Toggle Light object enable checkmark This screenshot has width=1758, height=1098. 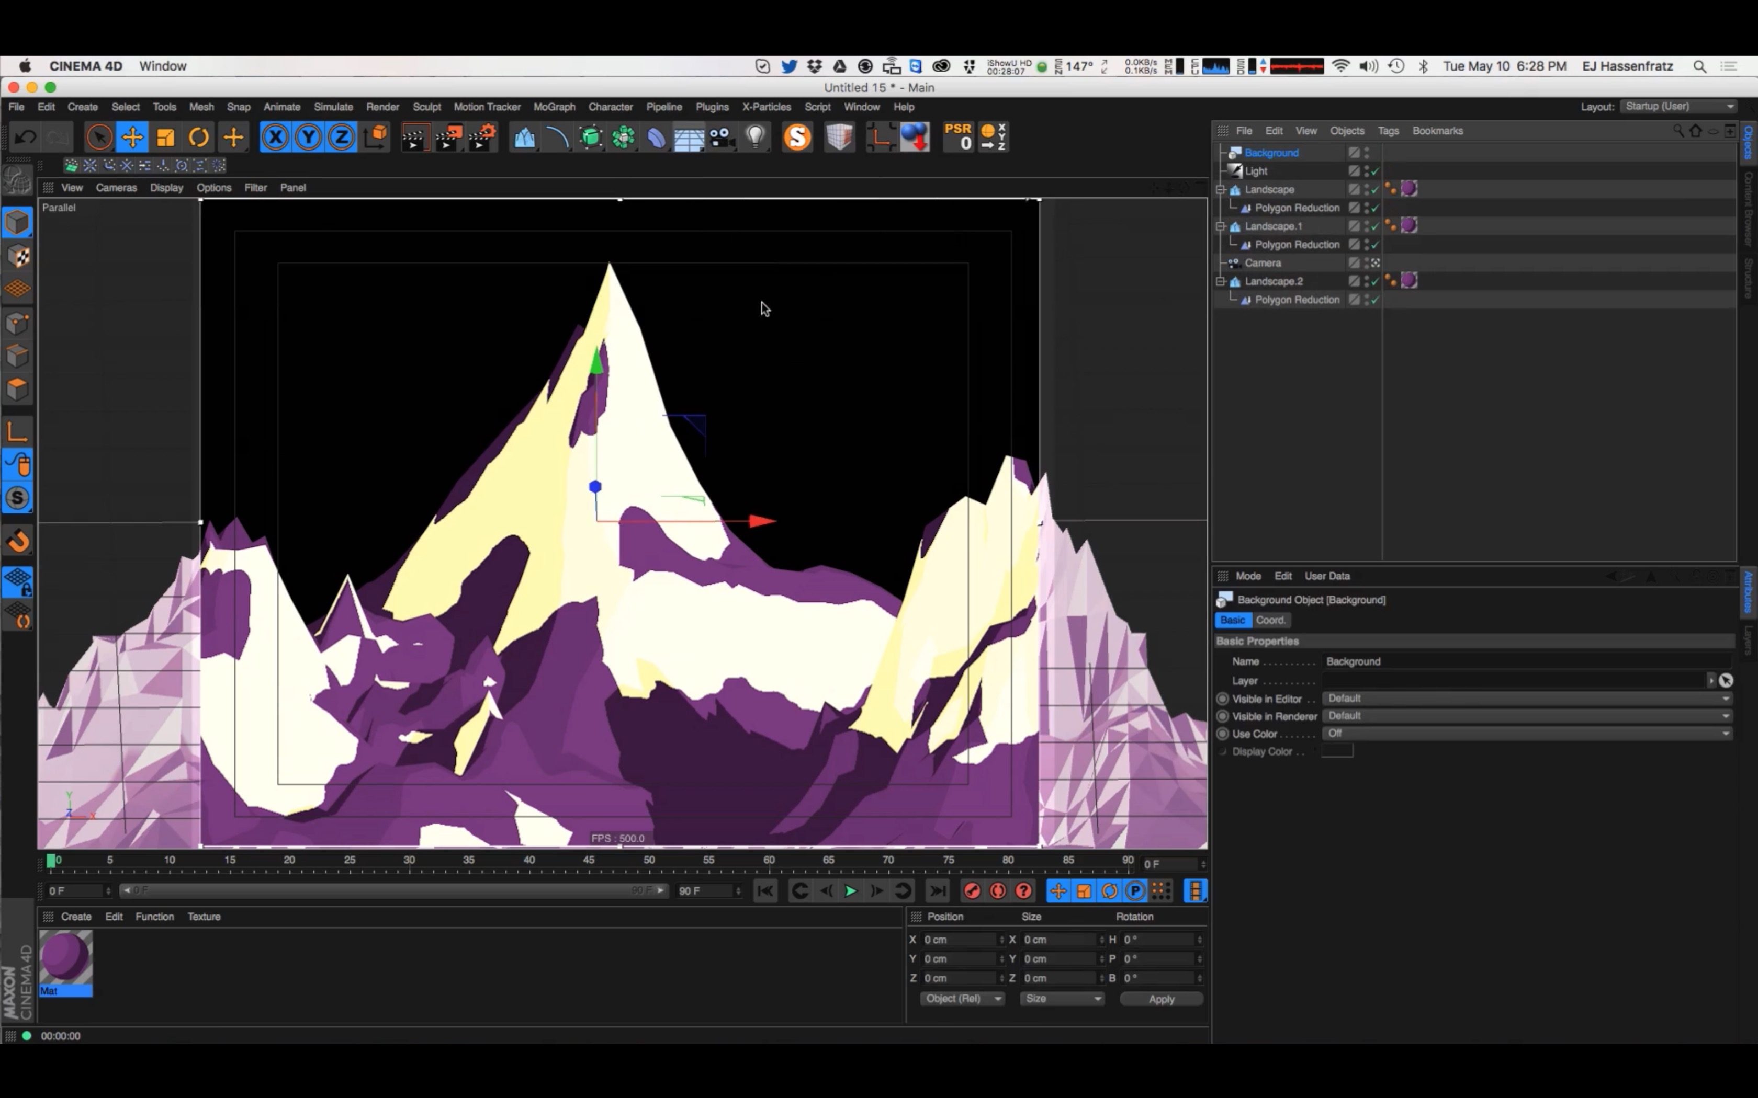1374,171
